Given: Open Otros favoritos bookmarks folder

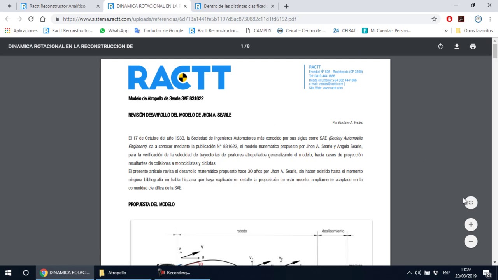Looking at the screenshot, I should pos(474,31).
